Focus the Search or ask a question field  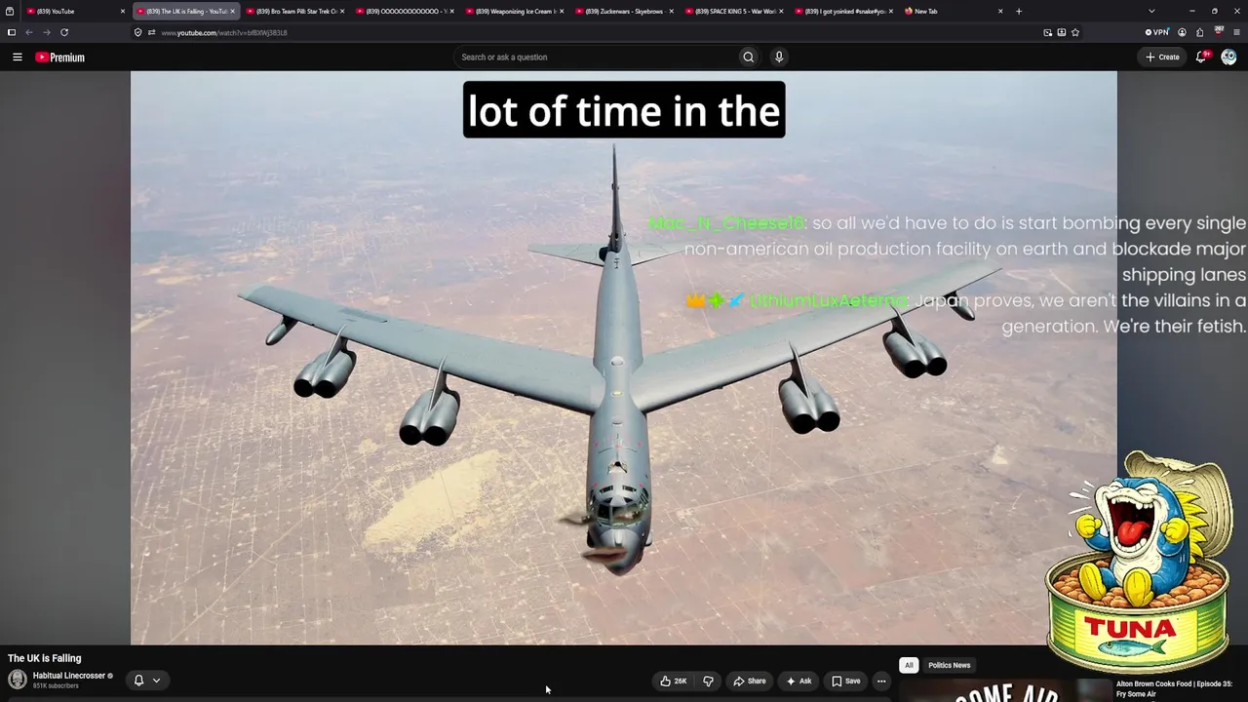click(x=597, y=58)
